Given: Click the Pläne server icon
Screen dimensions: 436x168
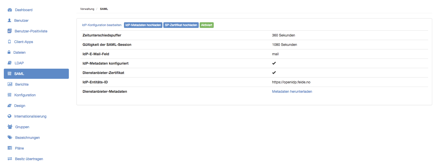Looking at the screenshot, I should (x=10, y=148).
